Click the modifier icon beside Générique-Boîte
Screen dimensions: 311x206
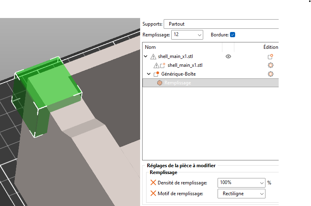point(156,74)
